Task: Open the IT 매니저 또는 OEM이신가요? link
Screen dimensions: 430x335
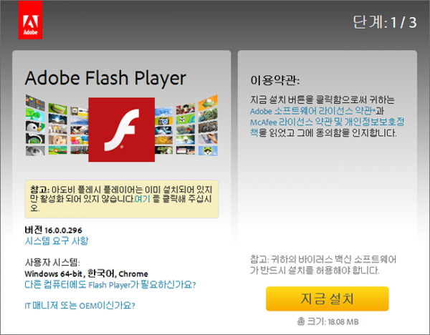Action: click(x=80, y=306)
